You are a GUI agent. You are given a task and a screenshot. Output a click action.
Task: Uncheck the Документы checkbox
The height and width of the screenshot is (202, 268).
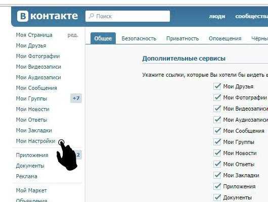(217, 197)
